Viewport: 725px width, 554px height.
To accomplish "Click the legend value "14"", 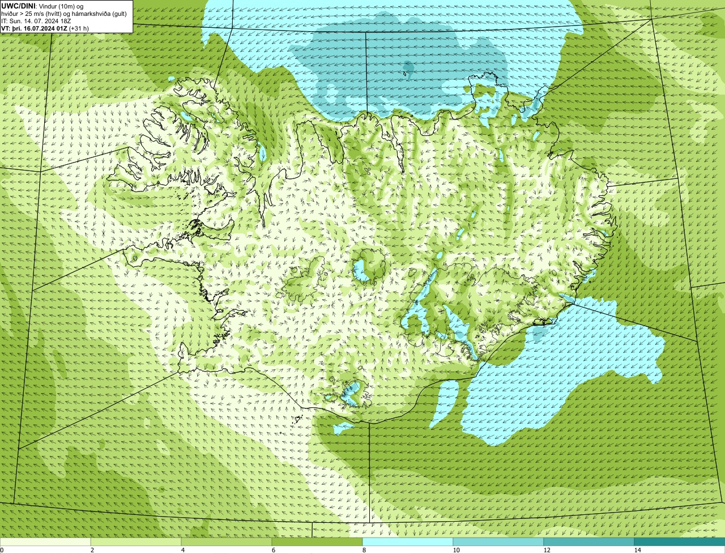I will tap(637, 550).
